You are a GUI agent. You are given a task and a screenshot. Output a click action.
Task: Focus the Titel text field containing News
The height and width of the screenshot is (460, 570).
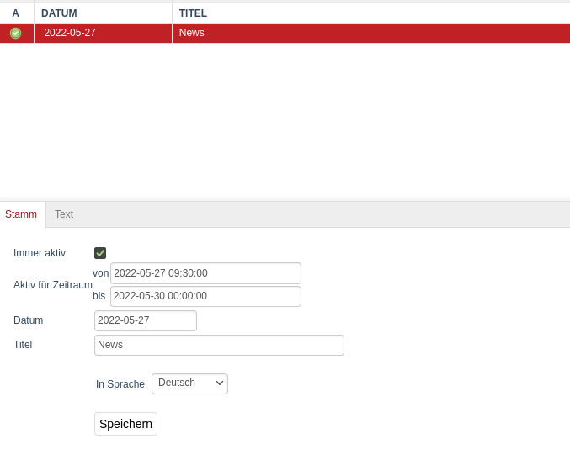219,345
